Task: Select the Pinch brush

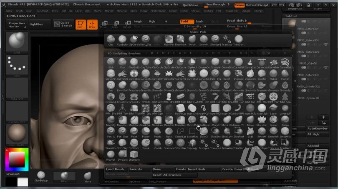Action: pyautogui.click(x=134, y=133)
